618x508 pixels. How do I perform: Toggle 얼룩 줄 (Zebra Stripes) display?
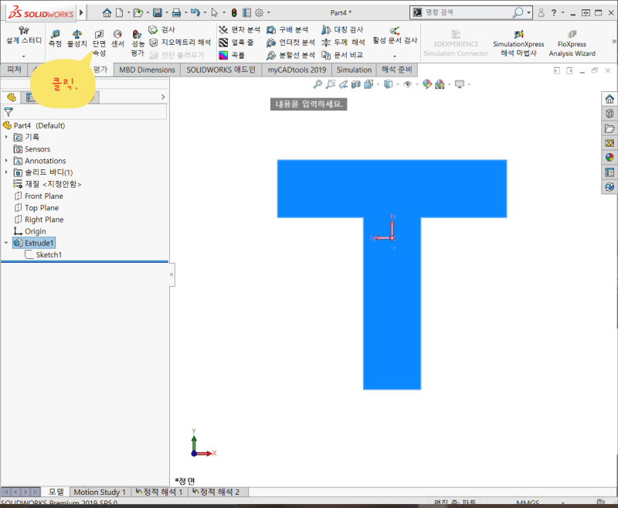[x=236, y=43]
